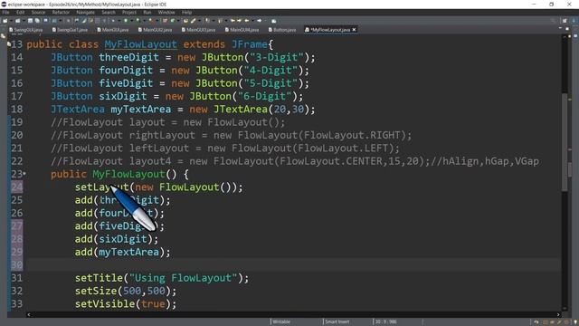Click the MyFlowLayout class name on line 13
This screenshot has height=326, width=579.
141,44
